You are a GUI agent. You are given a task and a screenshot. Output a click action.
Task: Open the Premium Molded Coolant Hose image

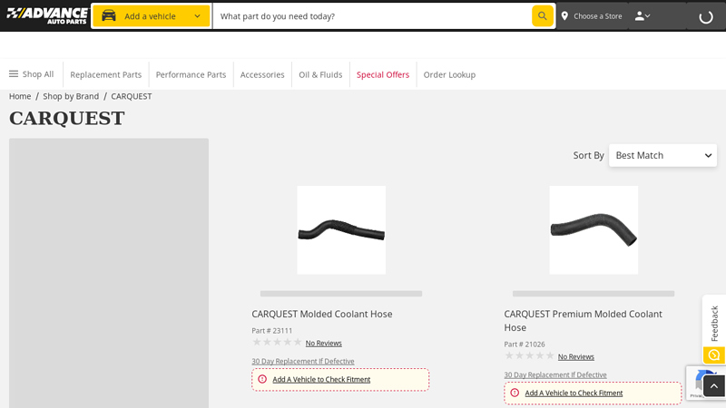[594, 230]
